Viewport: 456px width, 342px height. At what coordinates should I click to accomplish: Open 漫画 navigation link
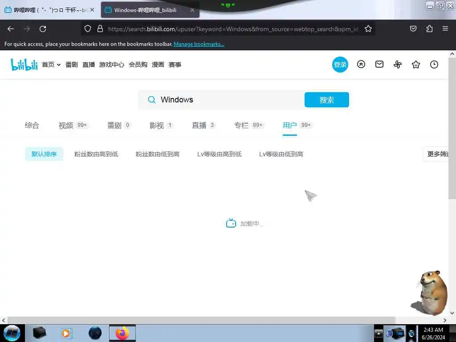click(x=158, y=65)
